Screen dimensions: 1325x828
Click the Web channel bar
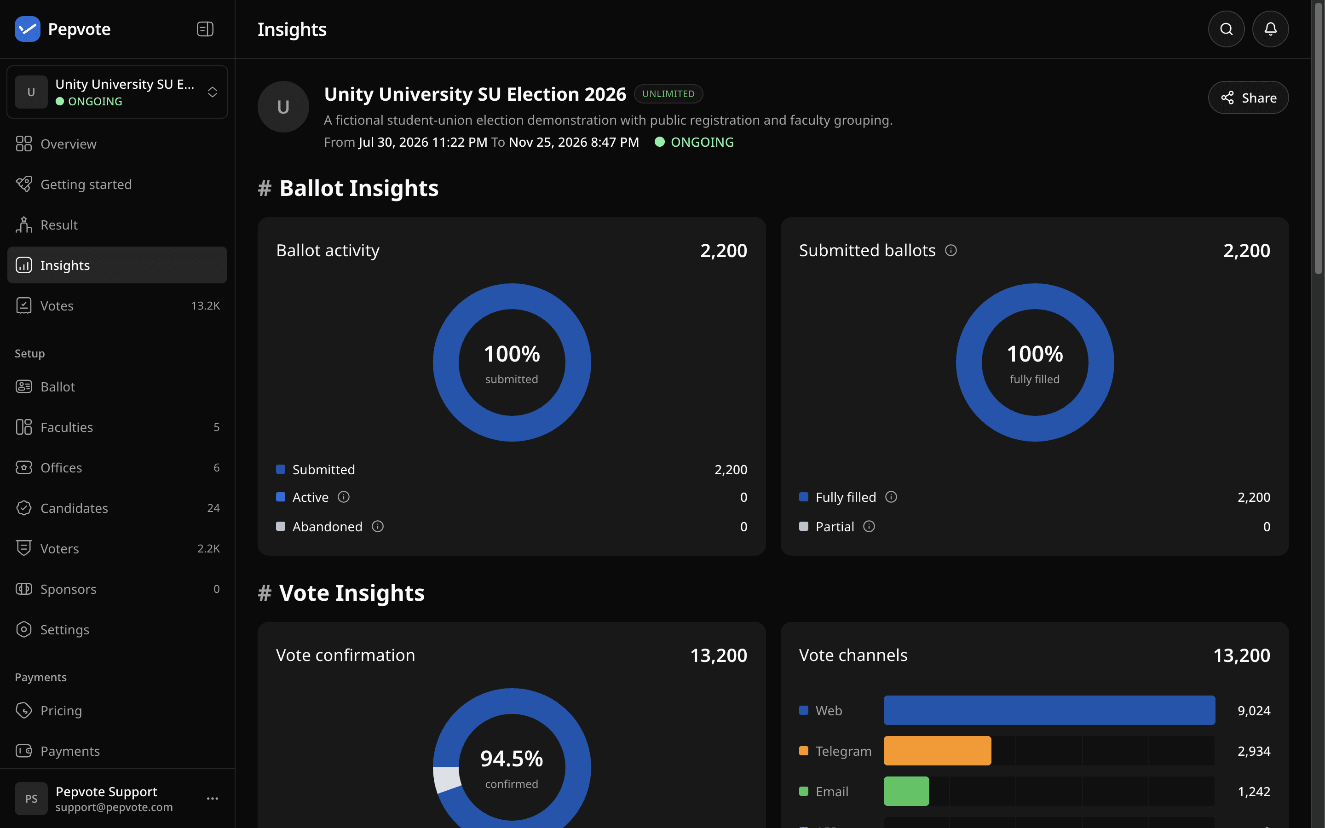(1049, 710)
